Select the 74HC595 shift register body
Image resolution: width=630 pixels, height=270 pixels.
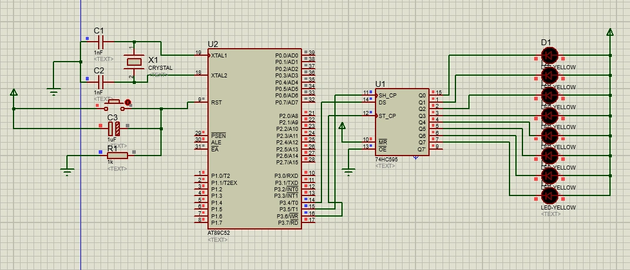(403, 122)
